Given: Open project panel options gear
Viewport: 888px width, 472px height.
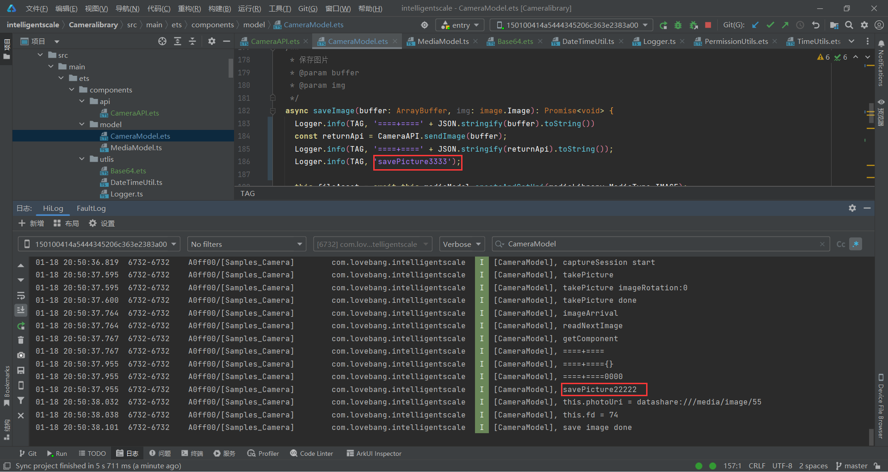Looking at the screenshot, I should [x=211, y=41].
